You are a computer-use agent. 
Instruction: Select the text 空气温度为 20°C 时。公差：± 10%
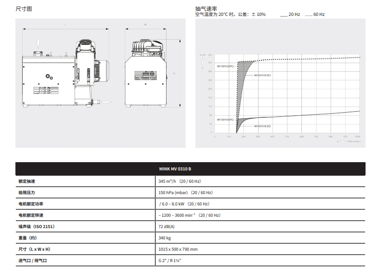pyautogui.click(x=230, y=14)
